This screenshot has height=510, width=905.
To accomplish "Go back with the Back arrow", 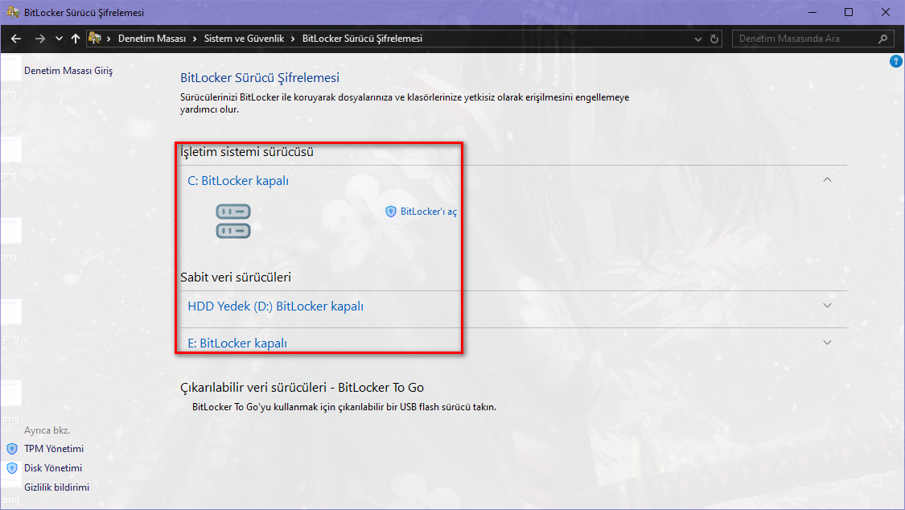I will click(16, 39).
